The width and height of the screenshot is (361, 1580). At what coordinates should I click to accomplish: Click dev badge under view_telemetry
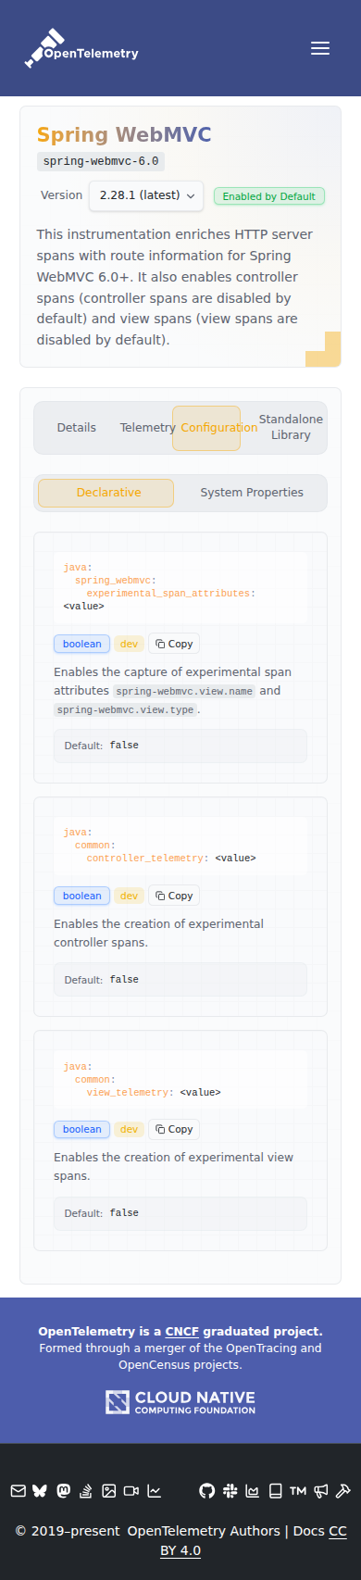pyautogui.click(x=130, y=1129)
